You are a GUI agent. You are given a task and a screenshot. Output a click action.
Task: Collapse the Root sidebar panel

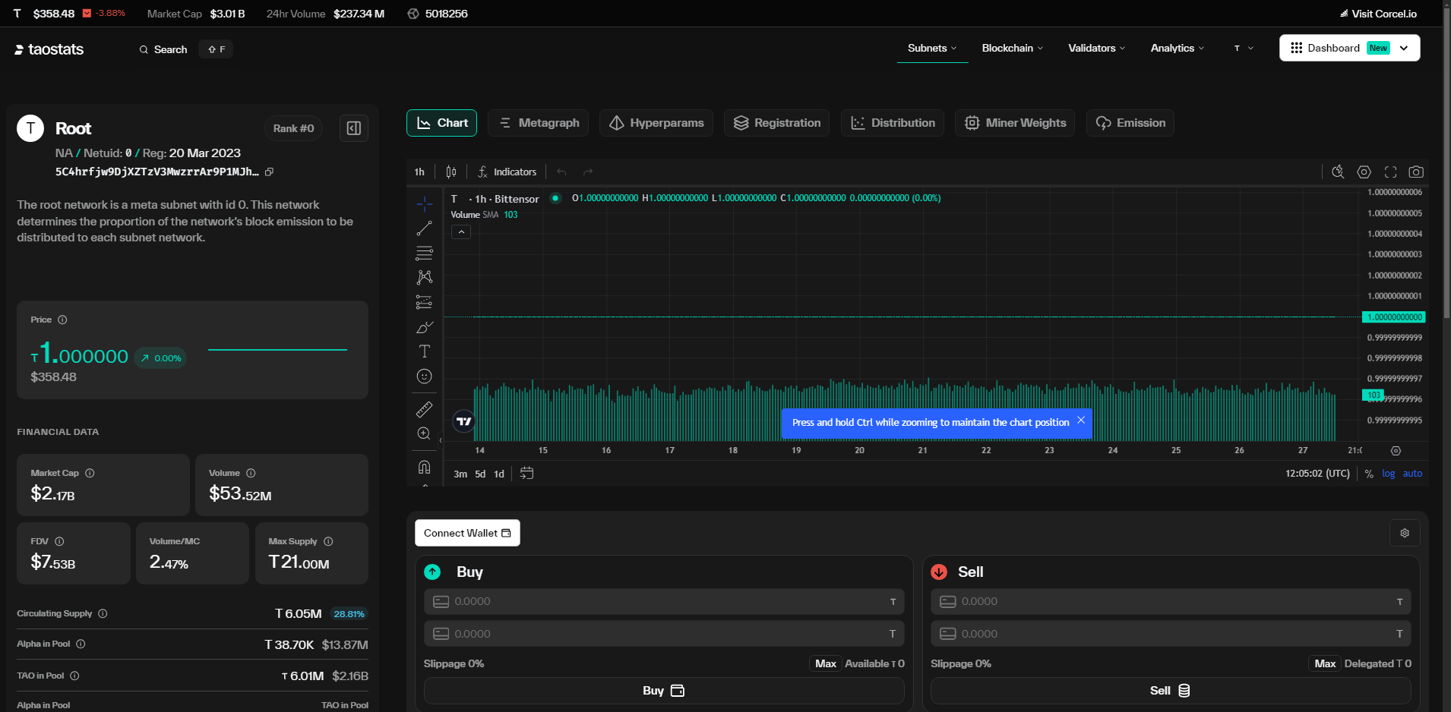(x=353, y=128)
